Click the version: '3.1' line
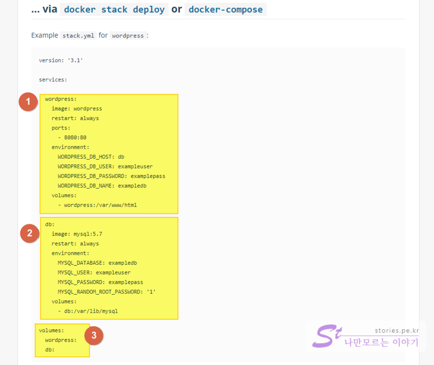This screenshot has height=365, width=434. 61,60
